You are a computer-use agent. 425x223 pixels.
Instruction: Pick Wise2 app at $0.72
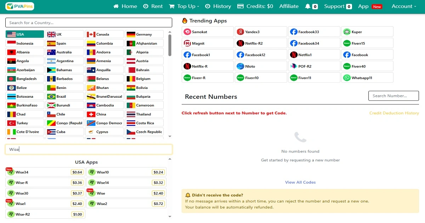tap(126, 204)
